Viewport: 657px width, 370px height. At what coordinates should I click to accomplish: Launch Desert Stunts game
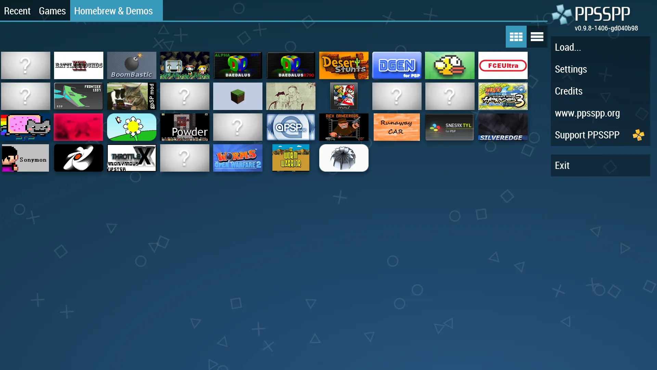(344, 65)
